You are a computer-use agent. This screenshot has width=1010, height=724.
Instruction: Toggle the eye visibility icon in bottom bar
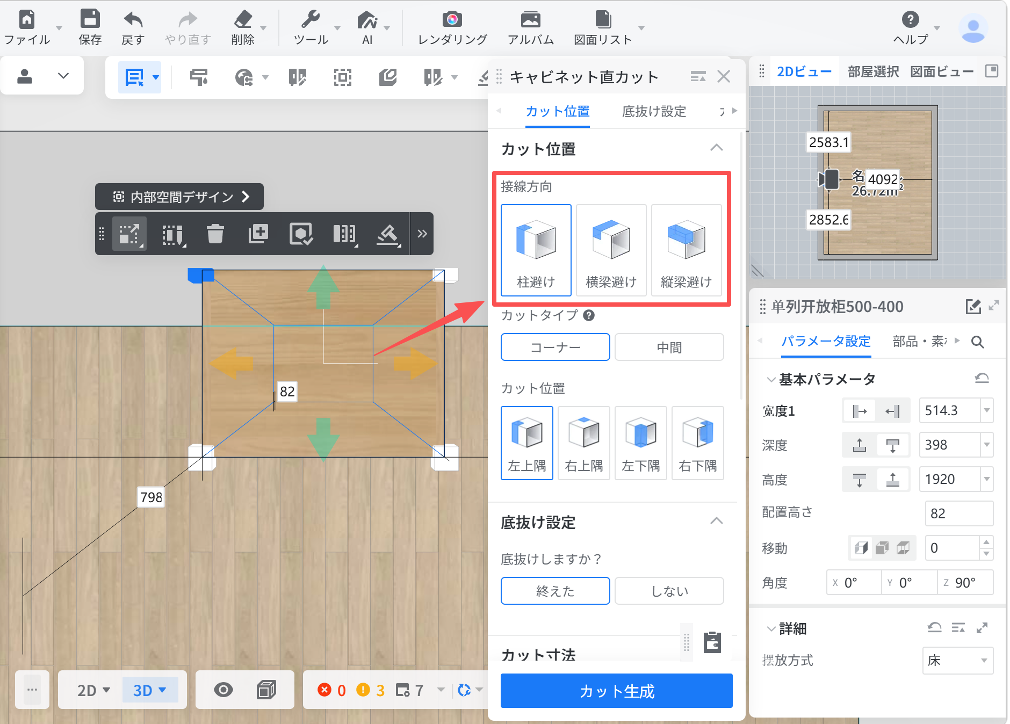coord(223,690)
